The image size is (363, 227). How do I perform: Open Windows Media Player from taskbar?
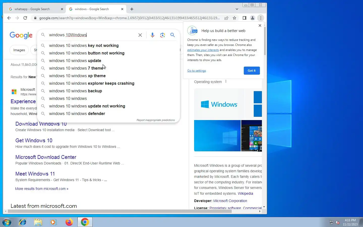pos(53,222)
